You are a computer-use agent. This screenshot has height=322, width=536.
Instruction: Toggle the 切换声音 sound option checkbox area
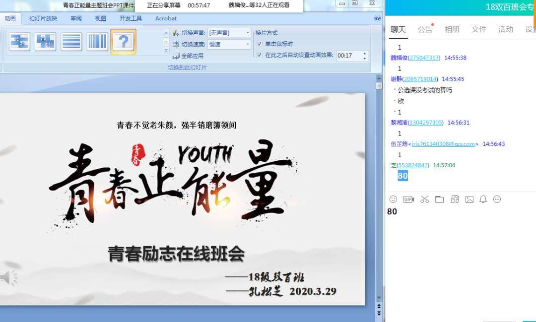pos(176,32)
